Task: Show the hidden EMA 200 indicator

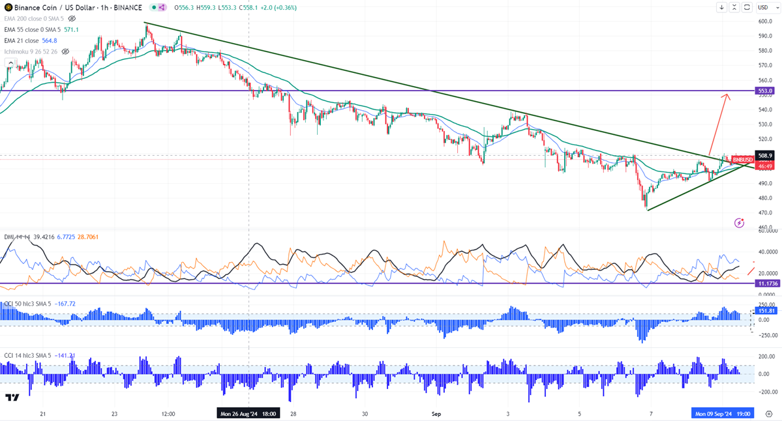Action: coord(72,18)
